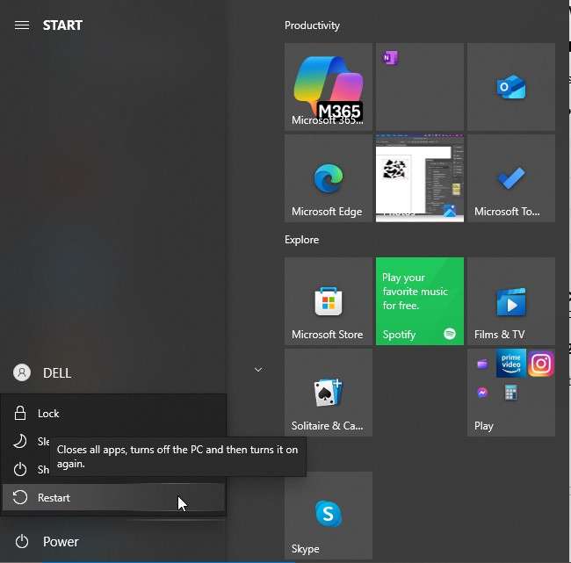Launch Microsoft Edge tile
Viewport: 571px width, 563px height.
tap(329, 178)
